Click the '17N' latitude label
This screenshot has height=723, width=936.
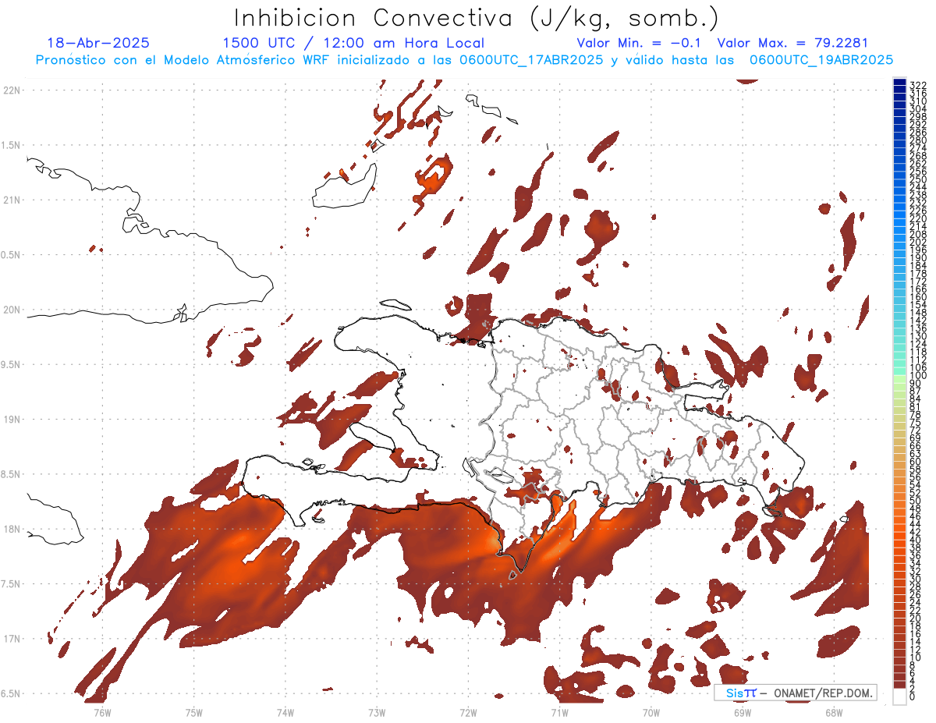12,639
